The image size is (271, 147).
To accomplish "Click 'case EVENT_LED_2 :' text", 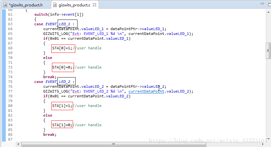I will coord(54,82).
